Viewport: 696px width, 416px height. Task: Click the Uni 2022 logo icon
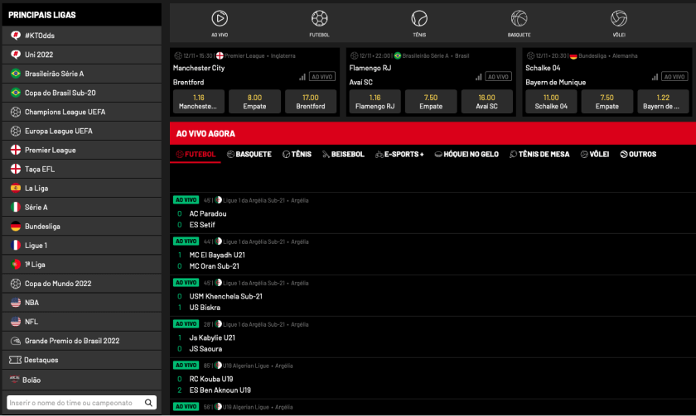tap(16, 55)
